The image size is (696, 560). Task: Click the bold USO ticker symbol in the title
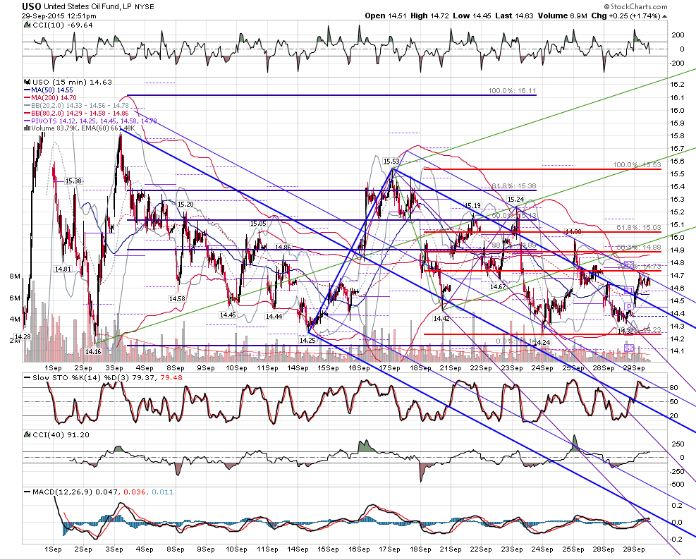tap(32, 6)
